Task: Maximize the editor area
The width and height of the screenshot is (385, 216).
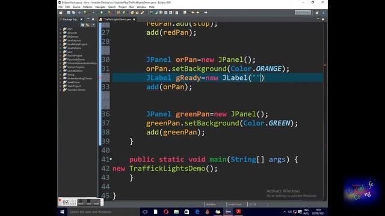Action: [323, 19]
